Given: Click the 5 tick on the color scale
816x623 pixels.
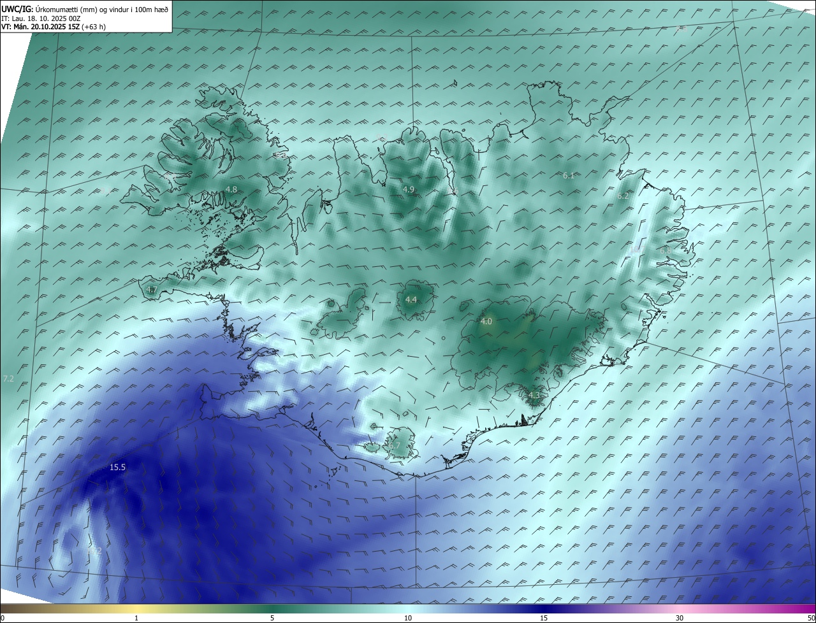Looking at the screenshot, I should click(272, 618).
